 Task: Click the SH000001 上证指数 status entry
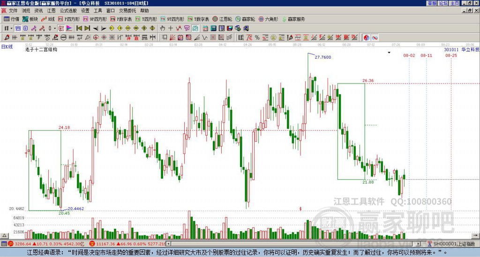(x=454, y=244)
